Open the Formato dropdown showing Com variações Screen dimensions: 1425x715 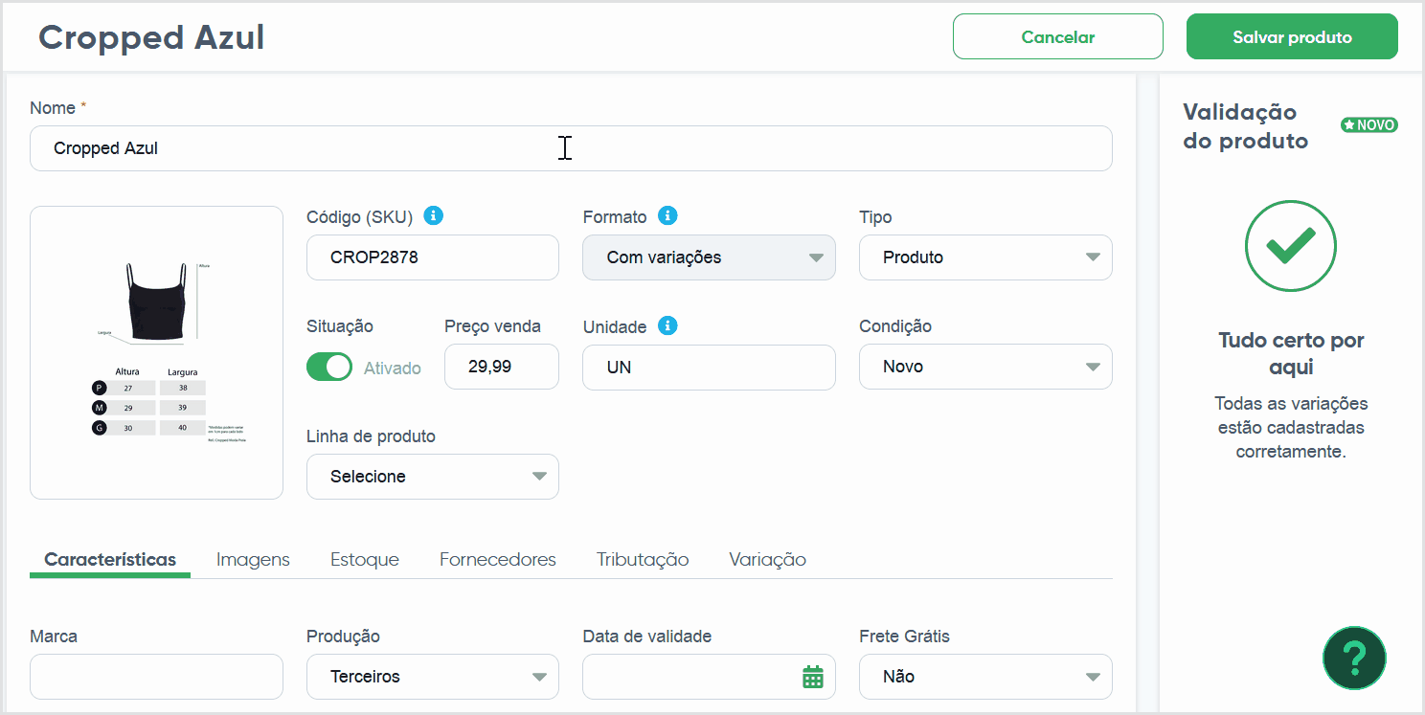[x=709, y=257]
